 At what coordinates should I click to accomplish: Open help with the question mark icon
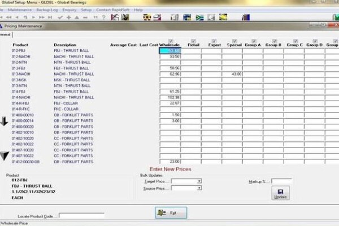click(x=104, y=18)
